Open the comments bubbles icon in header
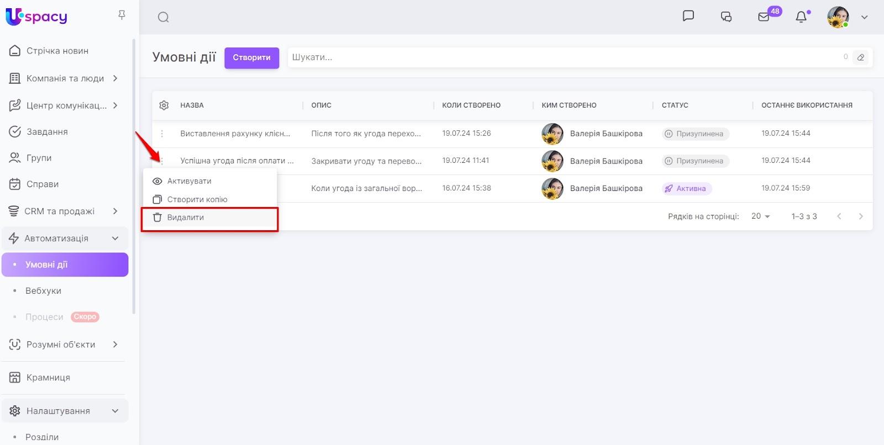The height and width of the screenshot is (445, 884). (726, 17)
